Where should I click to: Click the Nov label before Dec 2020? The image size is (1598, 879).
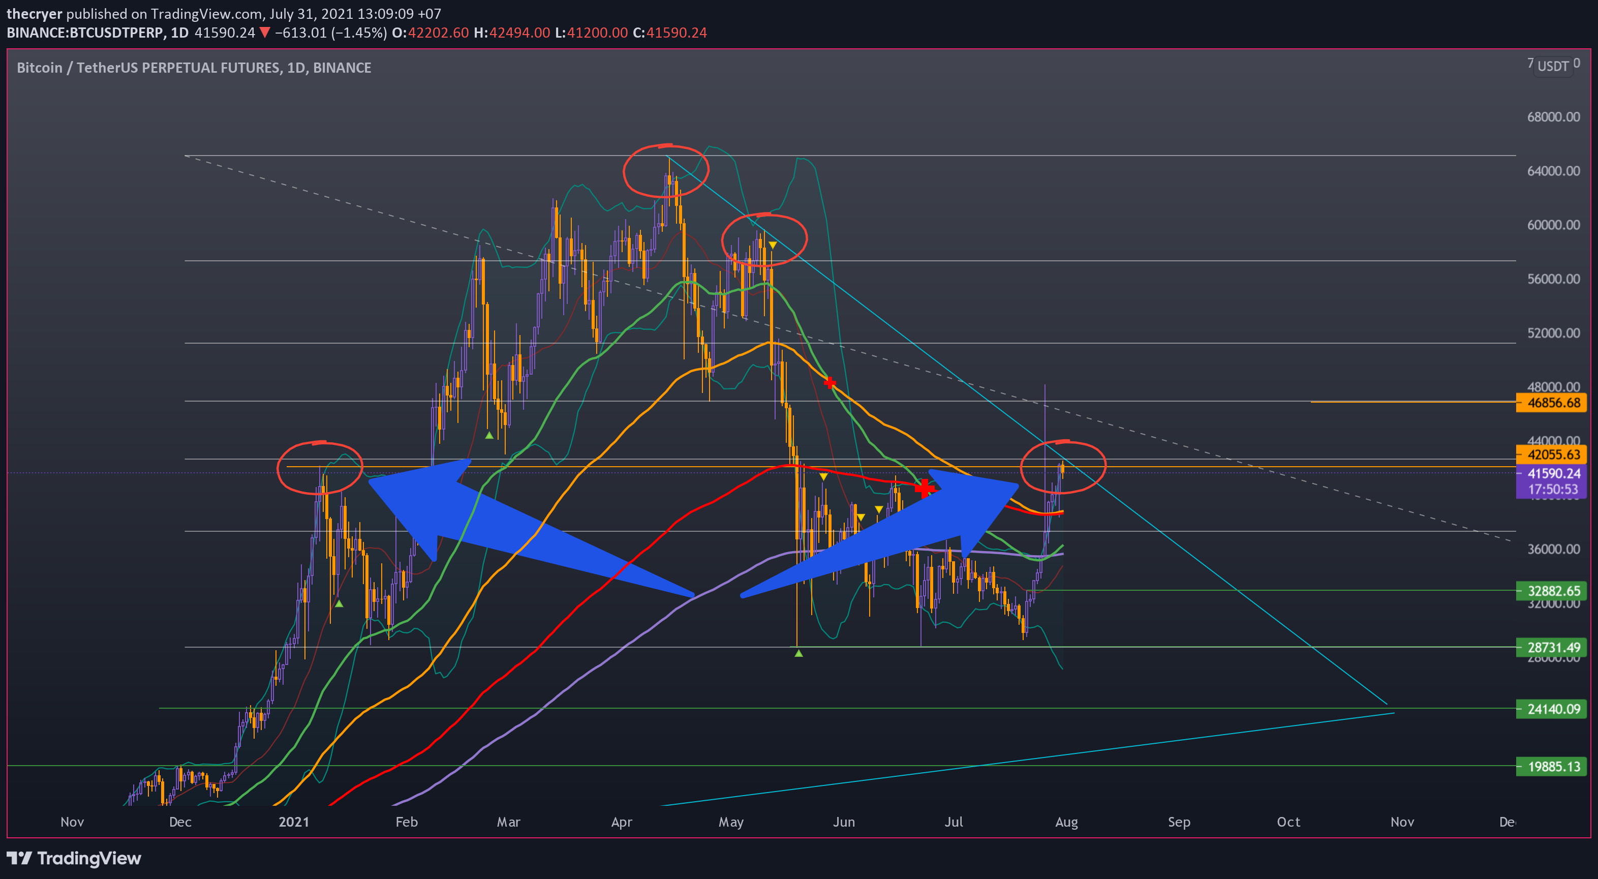point(72,822)
